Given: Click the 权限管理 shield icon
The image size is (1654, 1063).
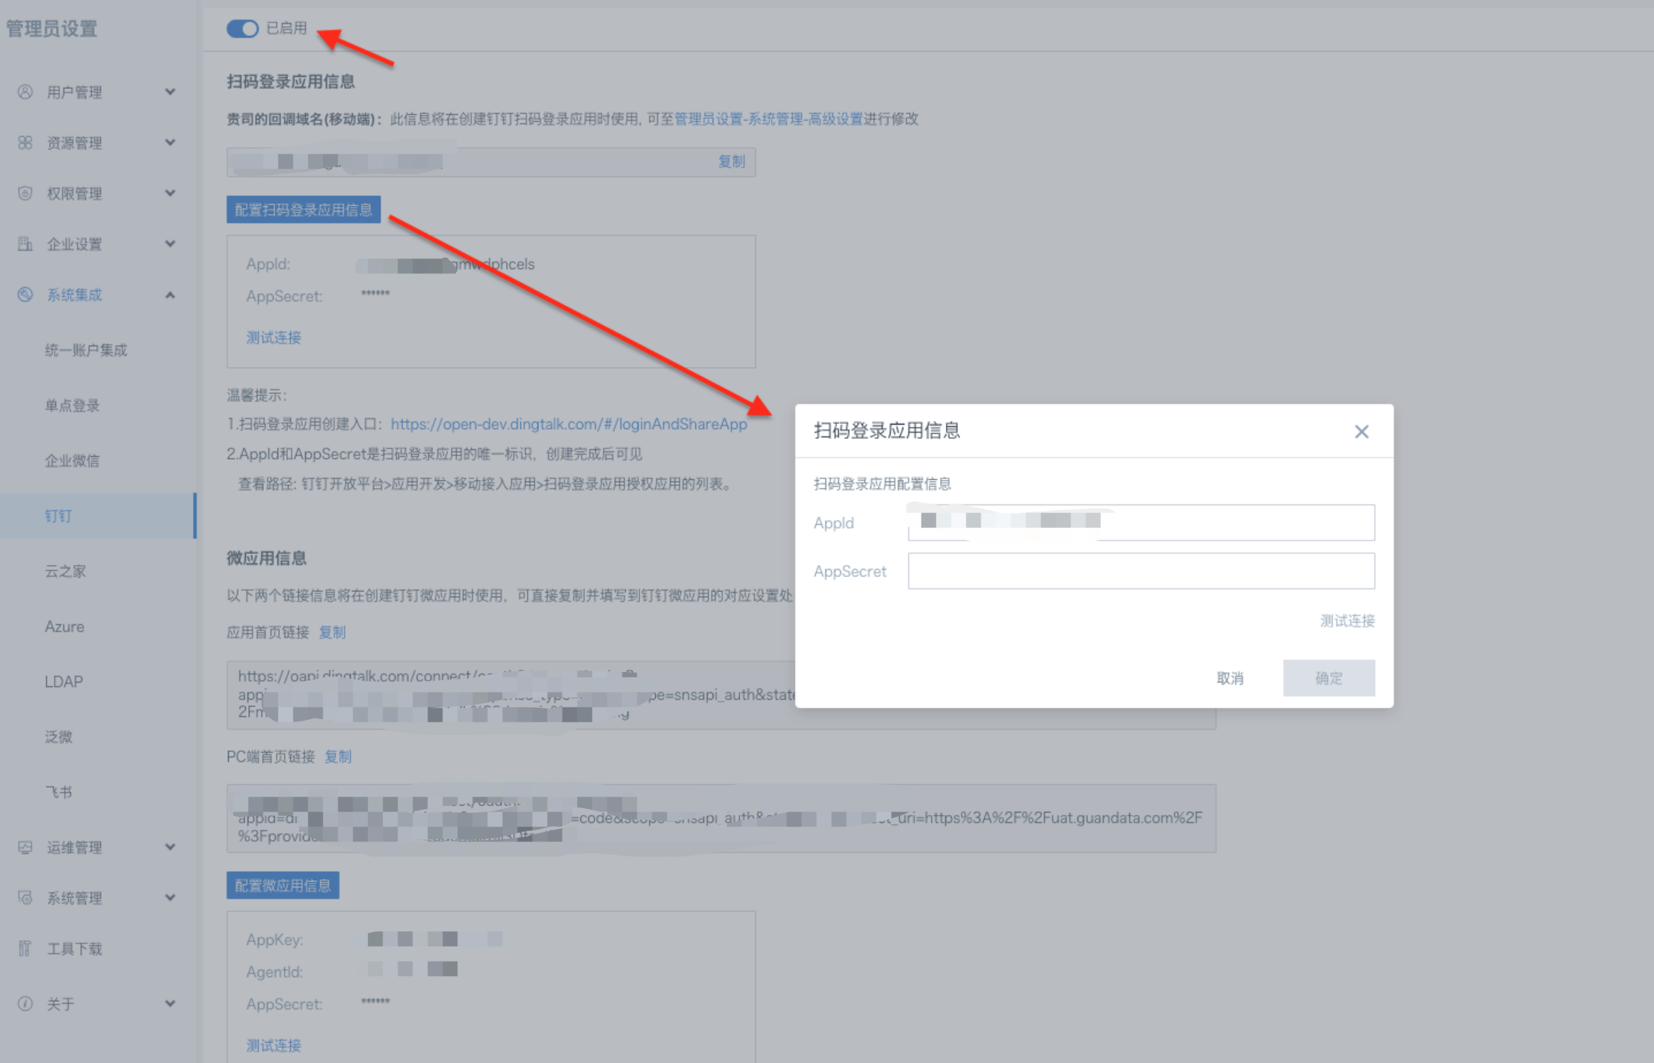Looking at the screenshot, I should pos(25,194).
